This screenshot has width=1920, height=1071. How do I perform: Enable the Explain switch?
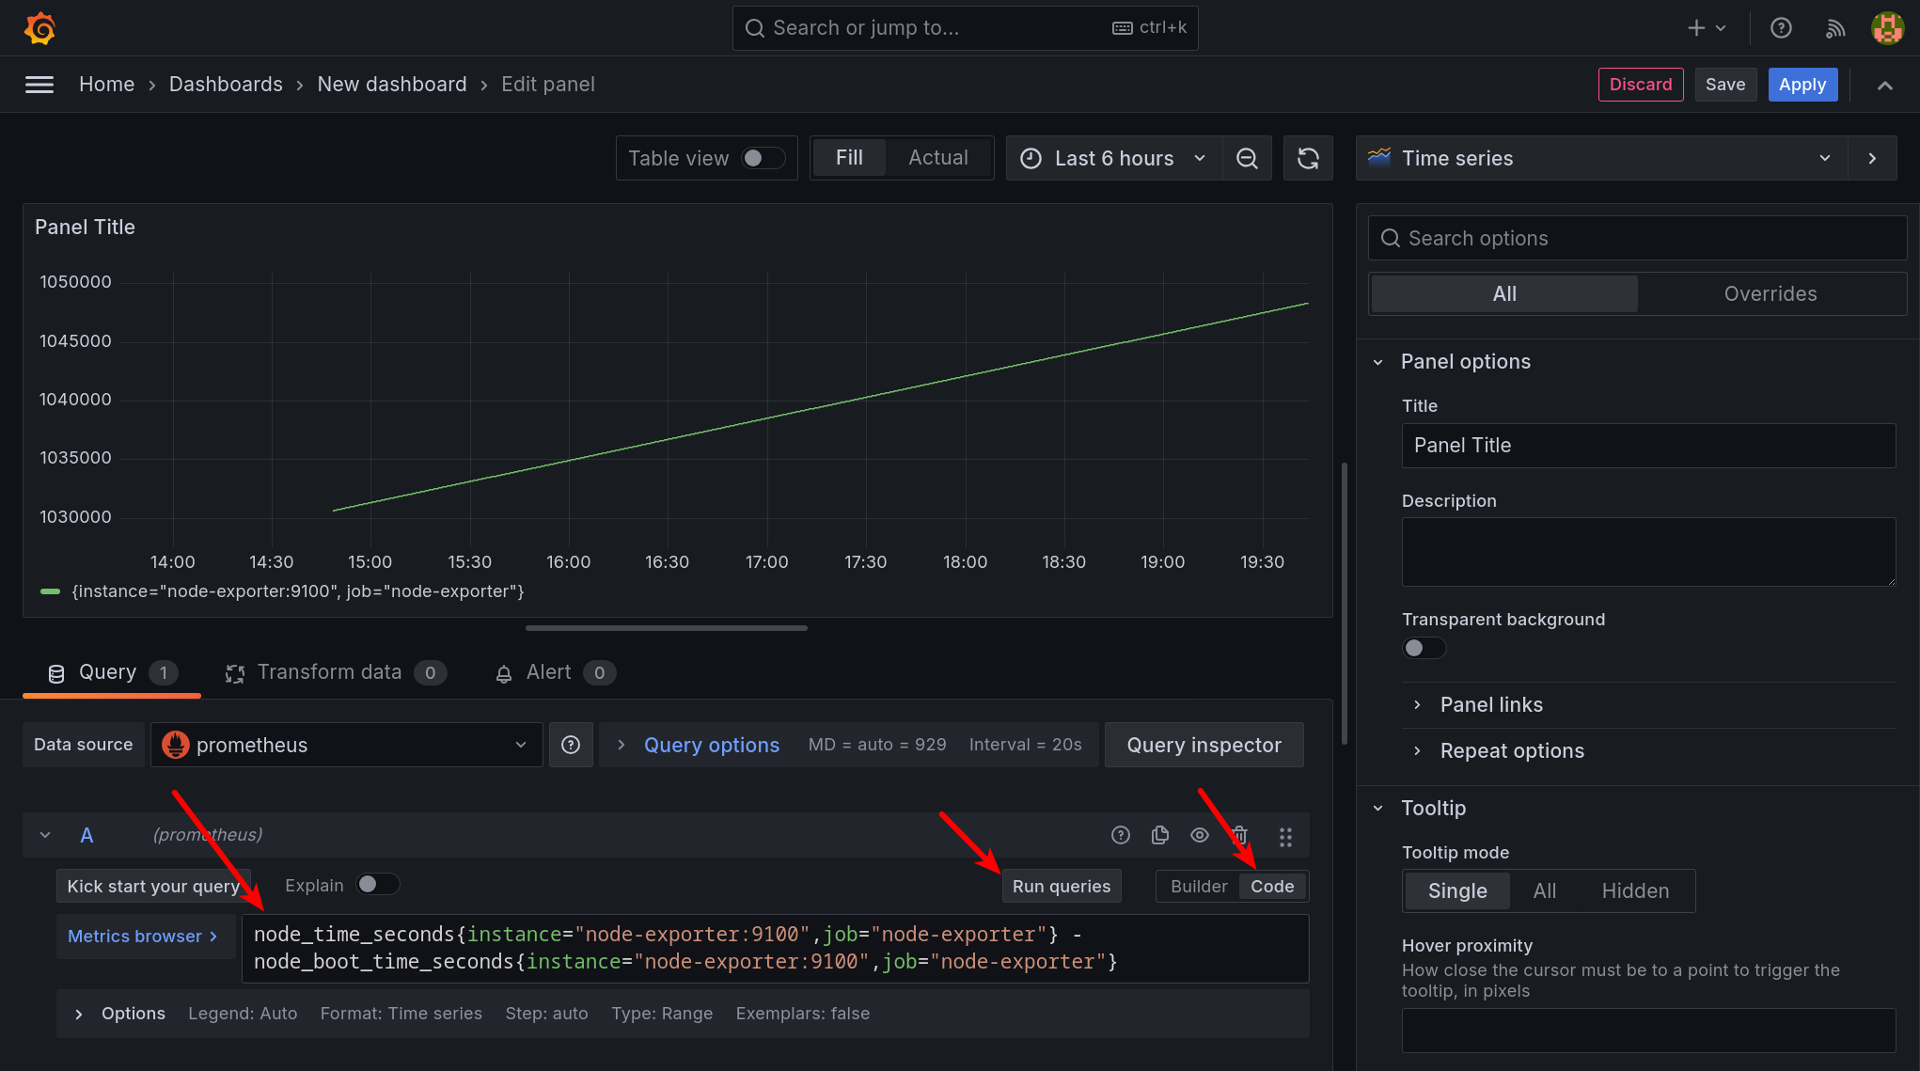(377, 885)
